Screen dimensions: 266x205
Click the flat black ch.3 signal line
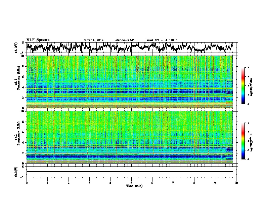[x=129, y=172]
